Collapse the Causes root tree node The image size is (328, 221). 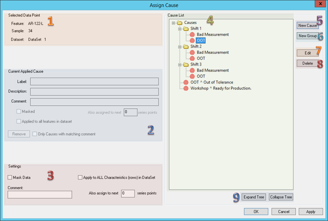click(174, 23)
